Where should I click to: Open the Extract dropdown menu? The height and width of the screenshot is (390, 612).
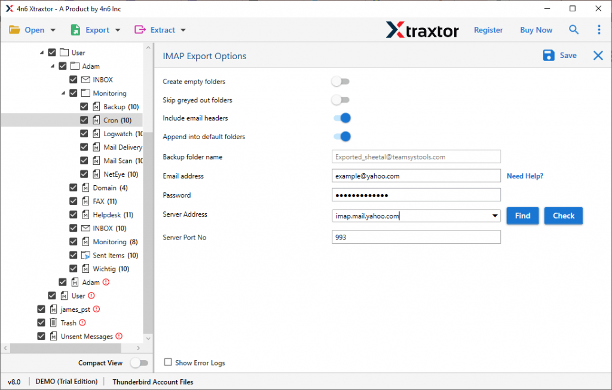pyautogui.click(x=182, y=29)
